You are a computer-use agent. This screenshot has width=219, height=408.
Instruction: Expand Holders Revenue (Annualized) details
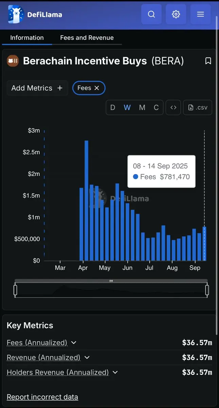(x=115, y=372)
